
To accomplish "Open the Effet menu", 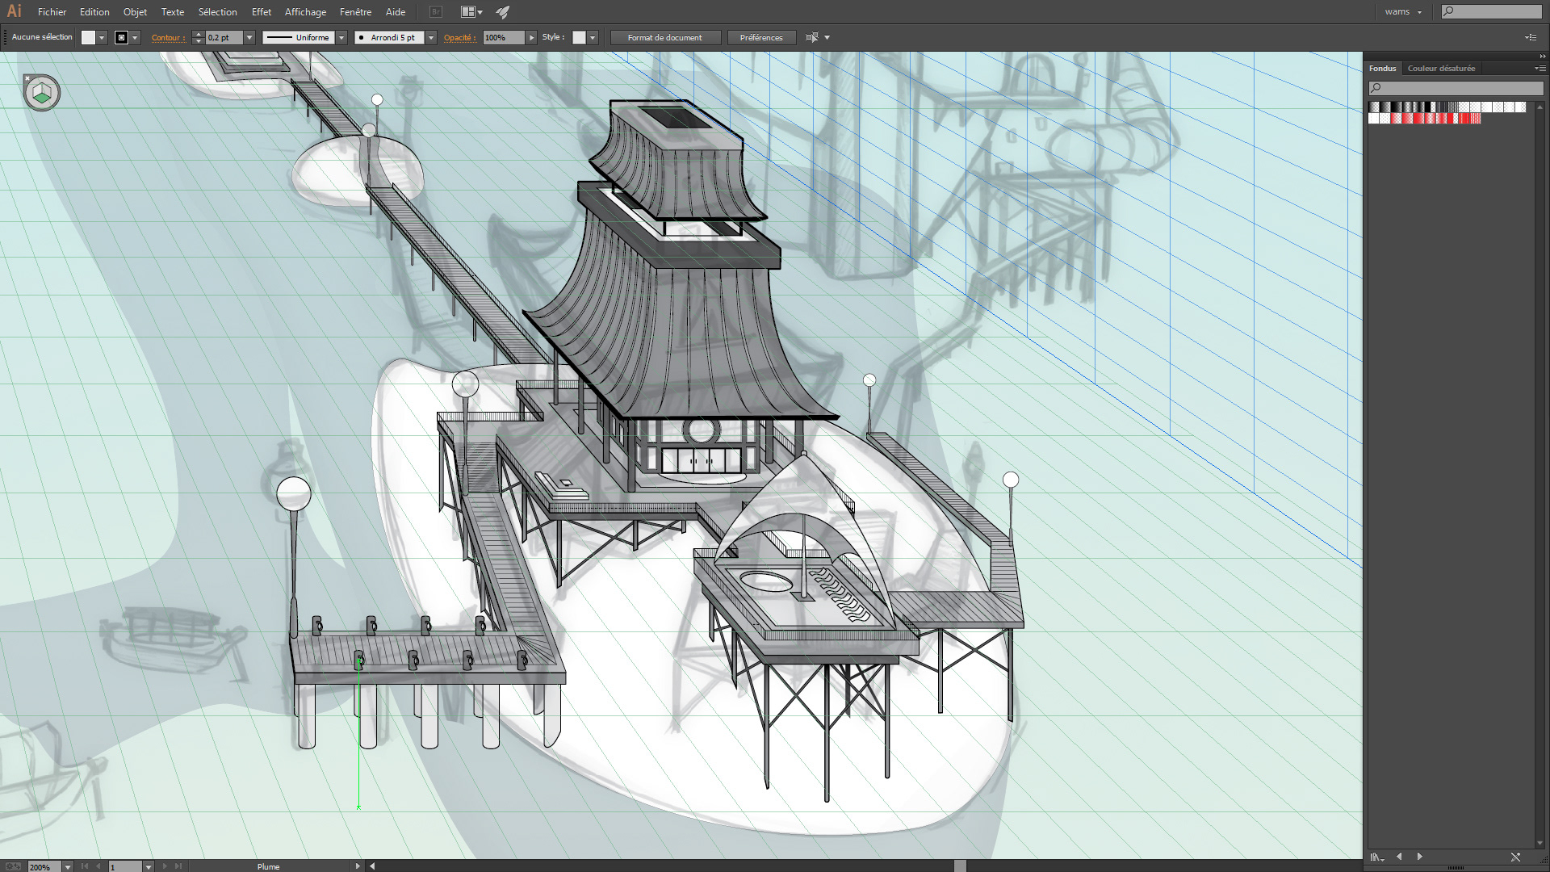I will point(261,12).
